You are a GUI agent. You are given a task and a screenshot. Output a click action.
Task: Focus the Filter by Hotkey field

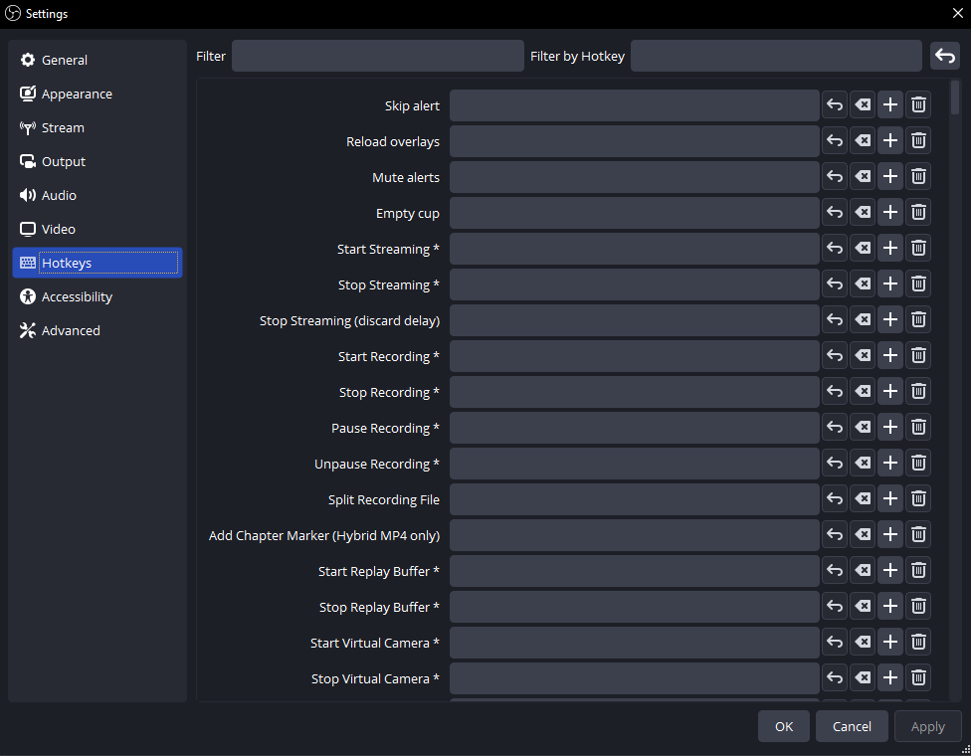pyautogui.click(x=776, y=56)
